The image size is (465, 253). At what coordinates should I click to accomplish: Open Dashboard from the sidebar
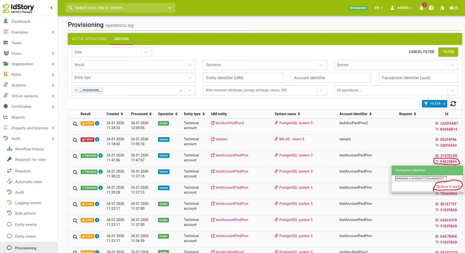[21, 22]
